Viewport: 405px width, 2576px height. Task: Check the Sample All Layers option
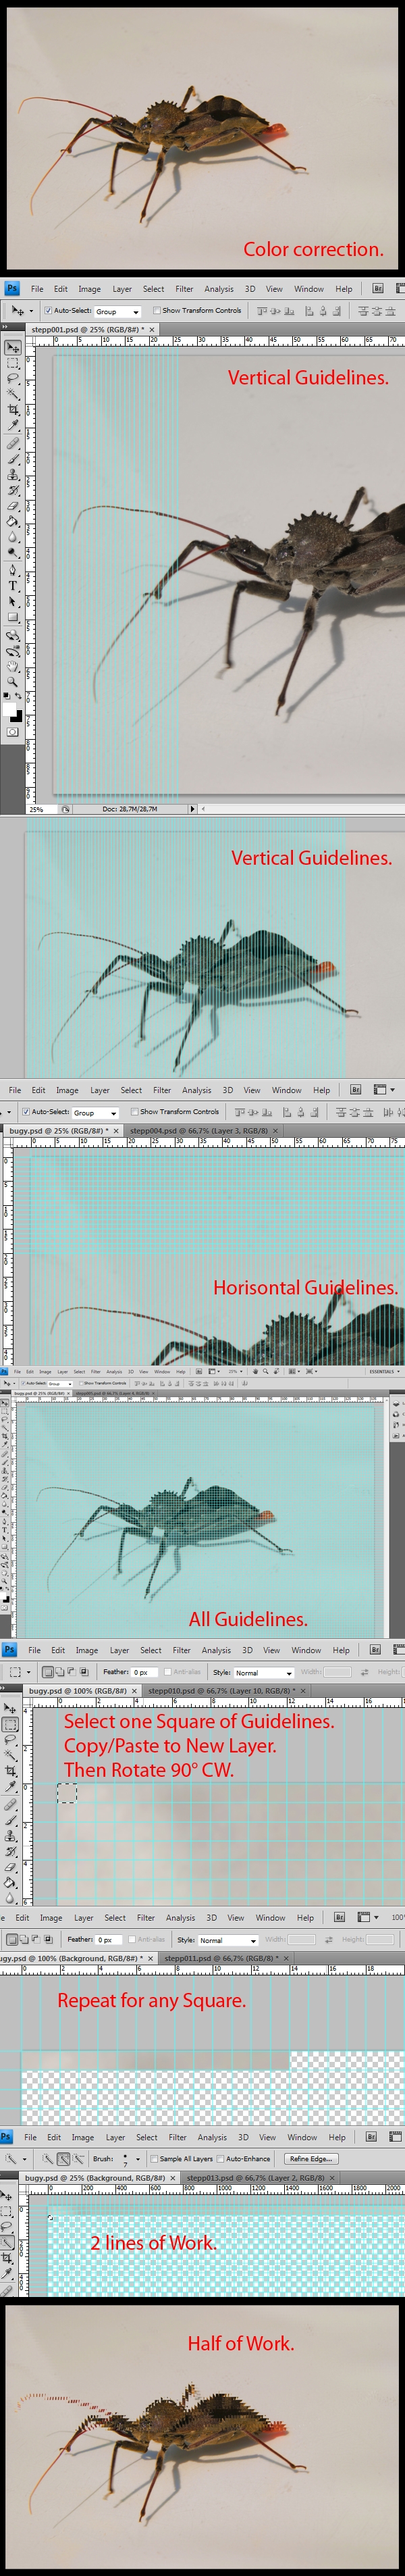154,2158
